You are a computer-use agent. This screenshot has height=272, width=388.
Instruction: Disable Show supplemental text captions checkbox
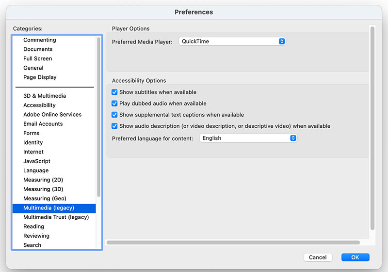point(115,115)
